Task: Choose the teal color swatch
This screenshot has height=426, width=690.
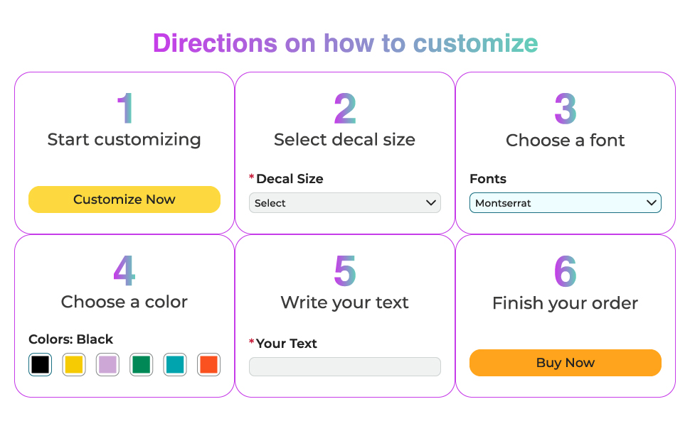Action: (175, 365)
